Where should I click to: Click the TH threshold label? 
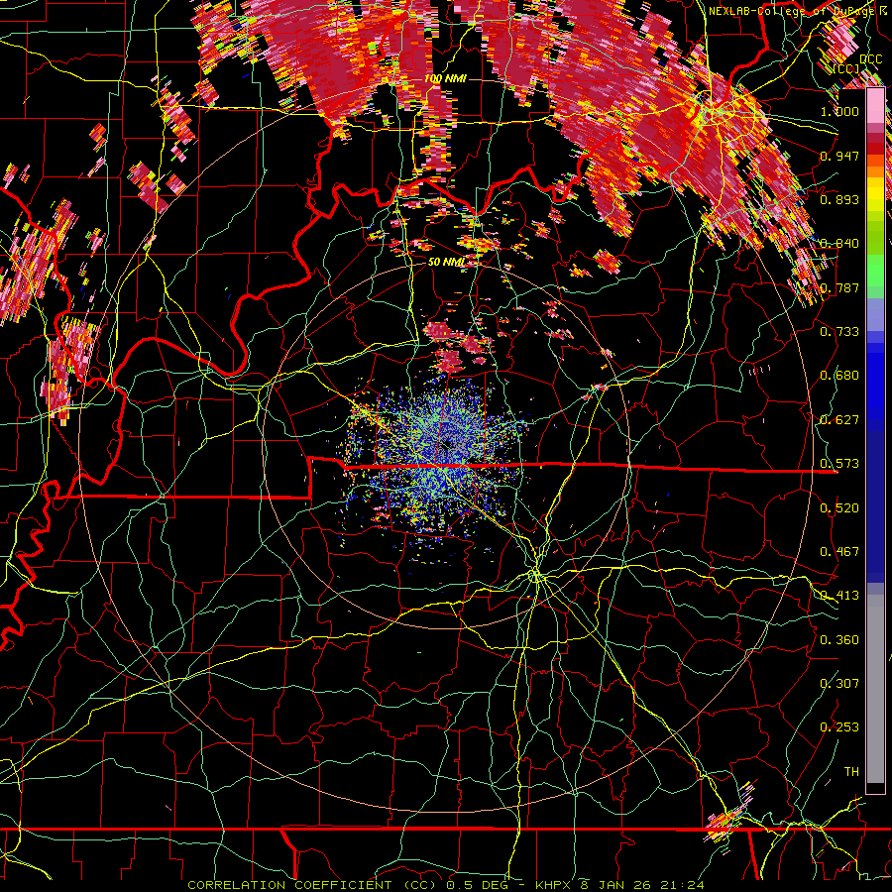coord(851,772)
